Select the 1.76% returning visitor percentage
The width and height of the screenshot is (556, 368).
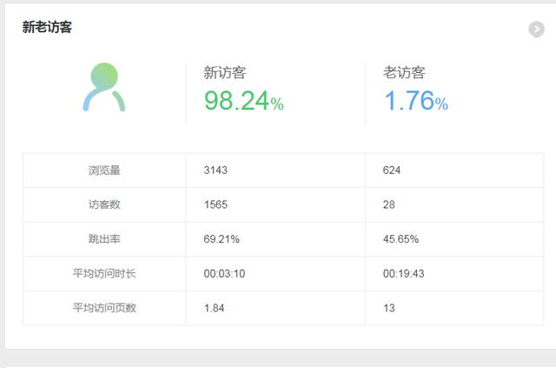pyautogui.click(x=416, y=101)
